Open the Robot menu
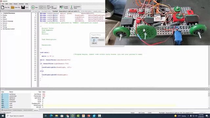This screenshot has width=210, height=118. (x=15, y=4)
